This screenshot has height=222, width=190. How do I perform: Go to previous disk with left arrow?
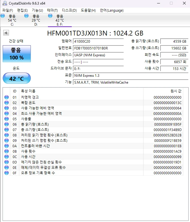(6, 33)
